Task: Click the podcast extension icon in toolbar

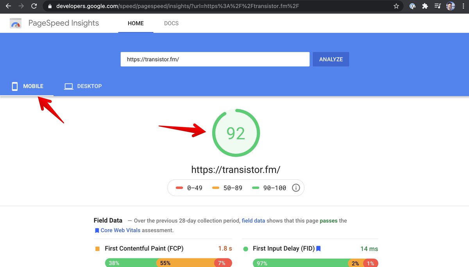Action: (413, 6)
